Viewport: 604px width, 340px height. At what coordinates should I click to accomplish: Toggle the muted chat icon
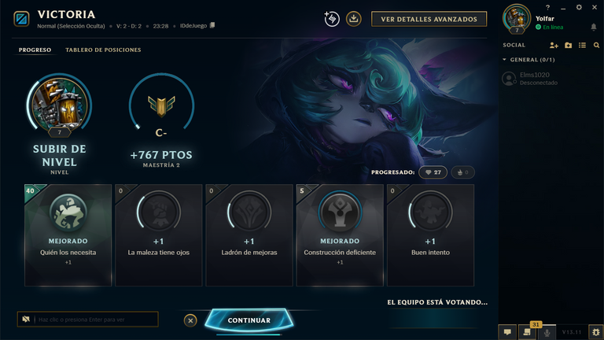tap(26, 320)
